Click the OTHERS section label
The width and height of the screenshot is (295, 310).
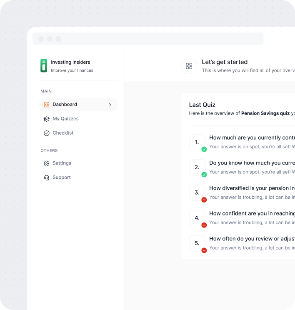[x=49, y=151]
